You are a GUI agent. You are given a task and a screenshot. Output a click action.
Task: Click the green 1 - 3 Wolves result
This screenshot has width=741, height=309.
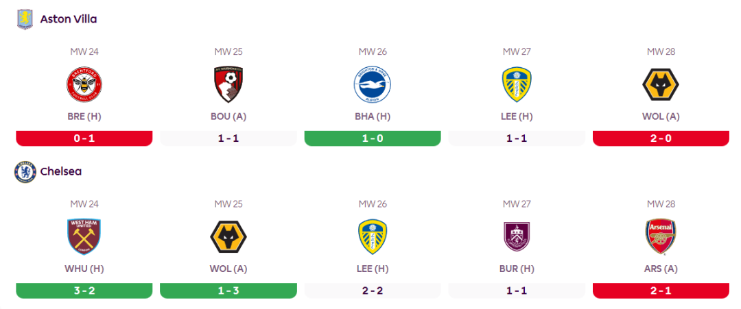228,290
